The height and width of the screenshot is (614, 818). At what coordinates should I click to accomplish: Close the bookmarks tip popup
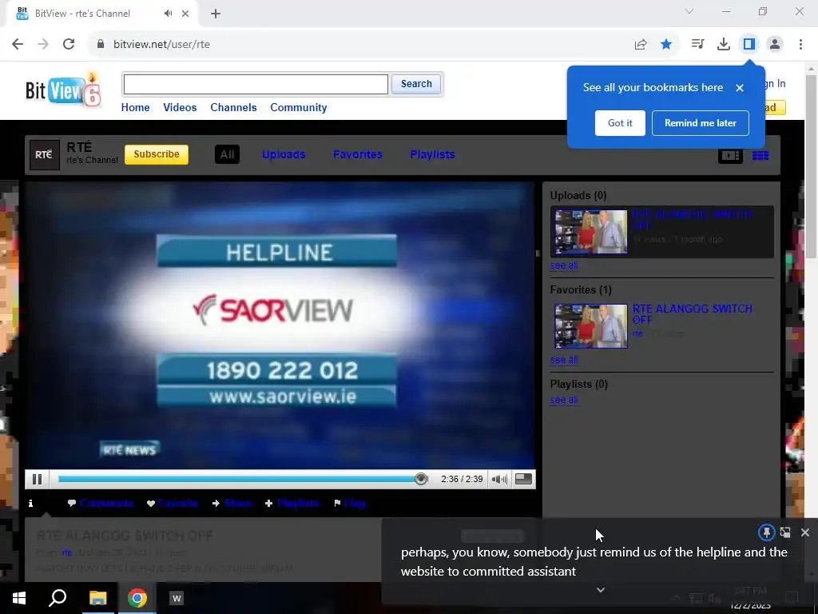[x=739, y=88]
